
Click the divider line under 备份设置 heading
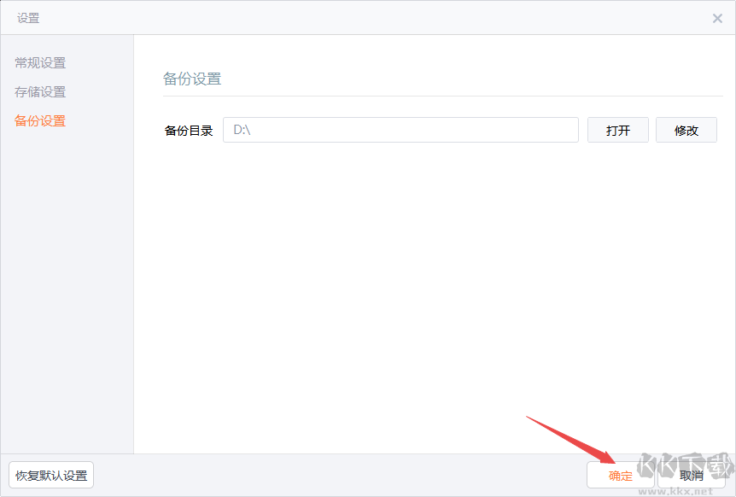pyautogui.click(x=442, y=96)
